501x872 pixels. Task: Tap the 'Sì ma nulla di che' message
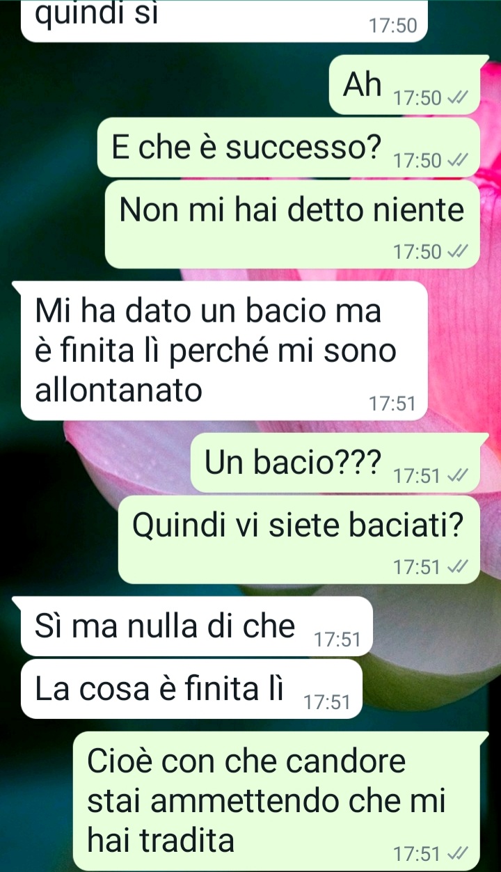tap(197, 626)
